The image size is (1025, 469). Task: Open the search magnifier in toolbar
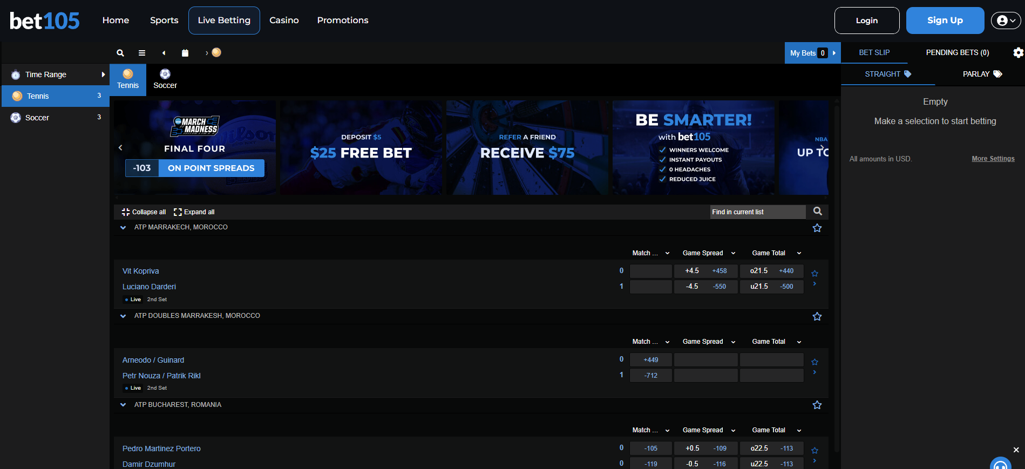pos(120,53)
